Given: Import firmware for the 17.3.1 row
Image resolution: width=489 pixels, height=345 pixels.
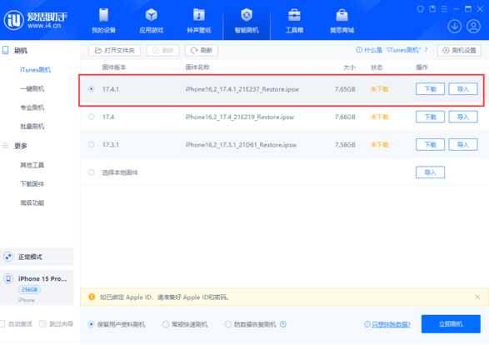Looking at the screenshot, I should pyautogui.click(x=463, y=144).
